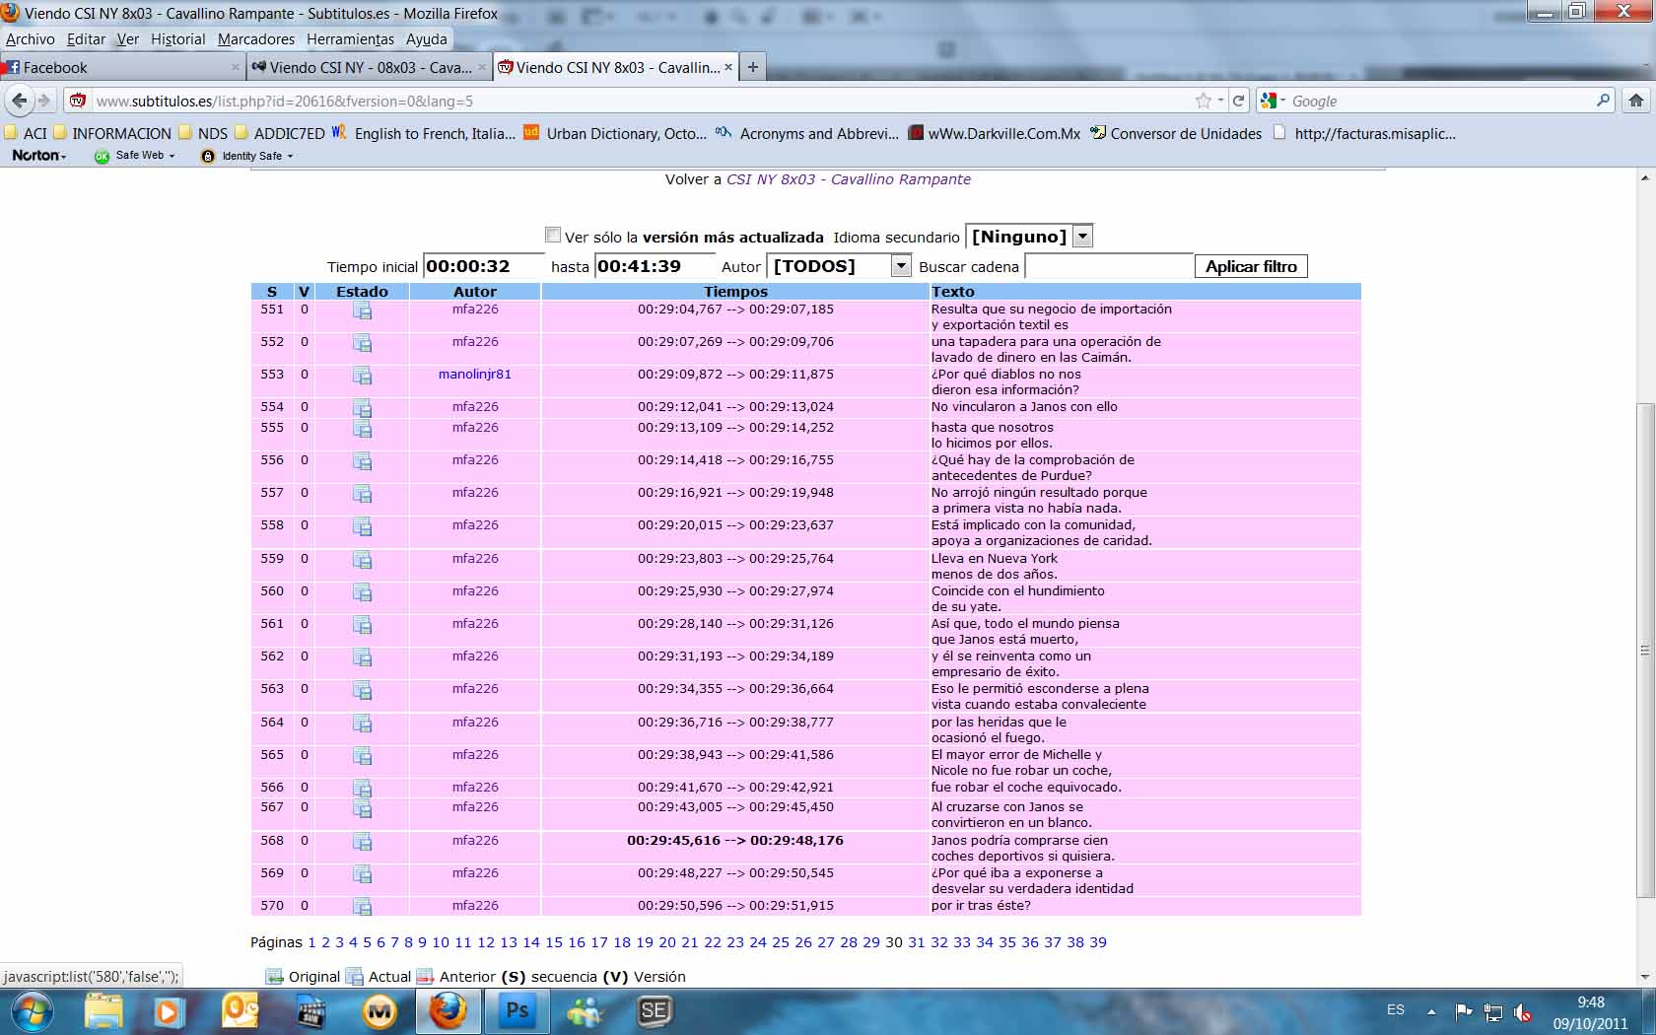The height and width of the screenshot is (1035, 1656).
Task: Open the Marcadores menu
Action: tap(255, 39)
